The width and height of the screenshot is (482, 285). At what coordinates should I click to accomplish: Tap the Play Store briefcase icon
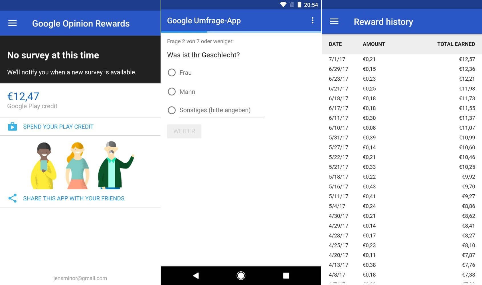tap(12, 127)
